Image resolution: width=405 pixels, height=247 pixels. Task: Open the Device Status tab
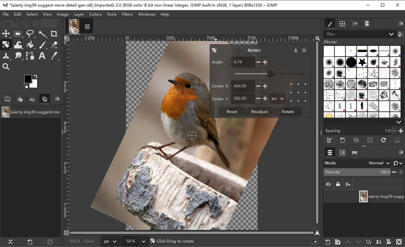(x=20, y=99)
